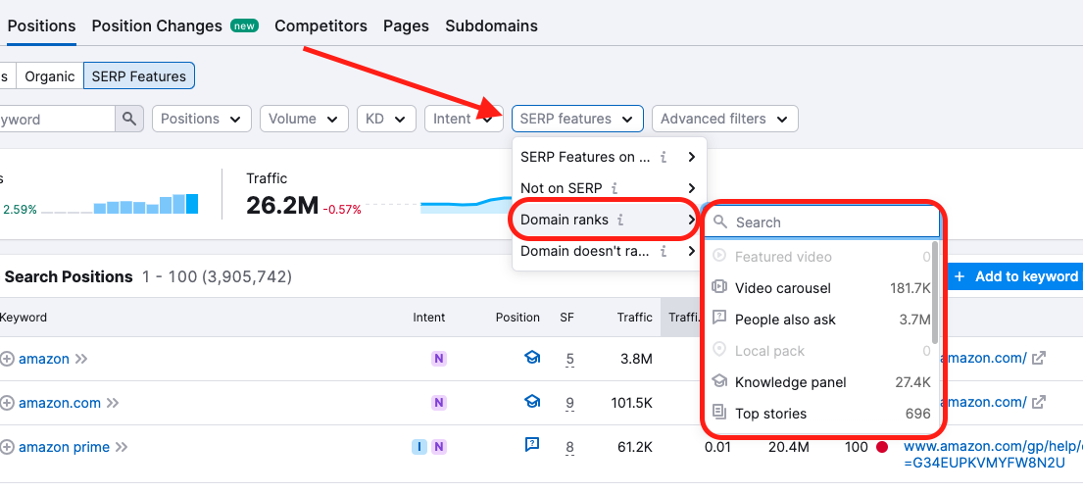Viewport: 1083px width, 493px height.
Task: Click info icon beside Domain doesn't rank
Action: coord(664,251)
